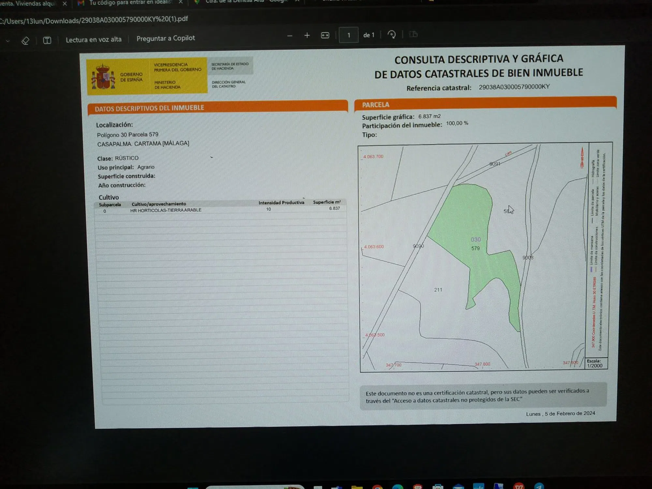652x489 pixels.
Task: Close the Gmail código tab
Action: click(x=181, y=2)
